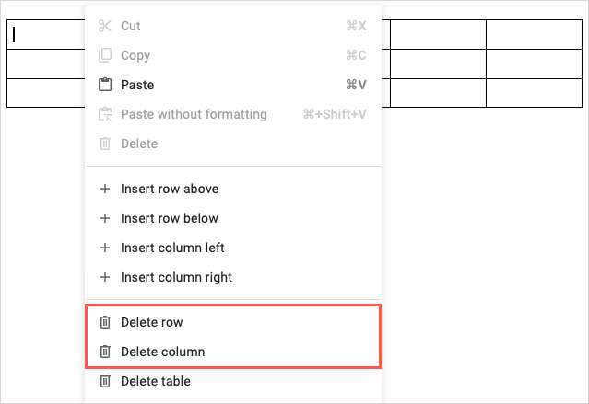Click the plus icon for Insert column right

(x=105, y=277)
